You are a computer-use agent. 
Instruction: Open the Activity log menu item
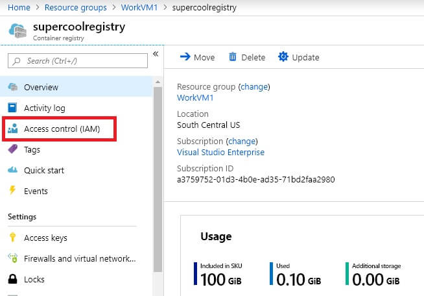coord(77,108)
